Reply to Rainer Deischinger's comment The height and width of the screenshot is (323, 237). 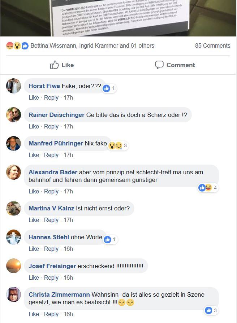tap(51, 126)
